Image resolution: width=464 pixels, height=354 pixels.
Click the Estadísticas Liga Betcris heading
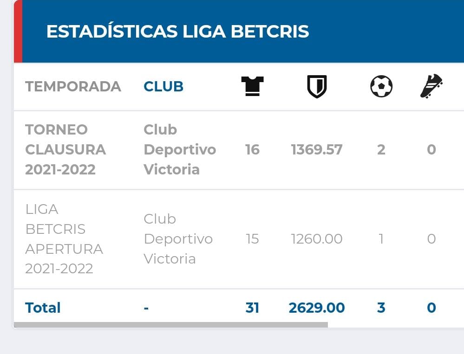pyautogui.click(x=177, y=32)
